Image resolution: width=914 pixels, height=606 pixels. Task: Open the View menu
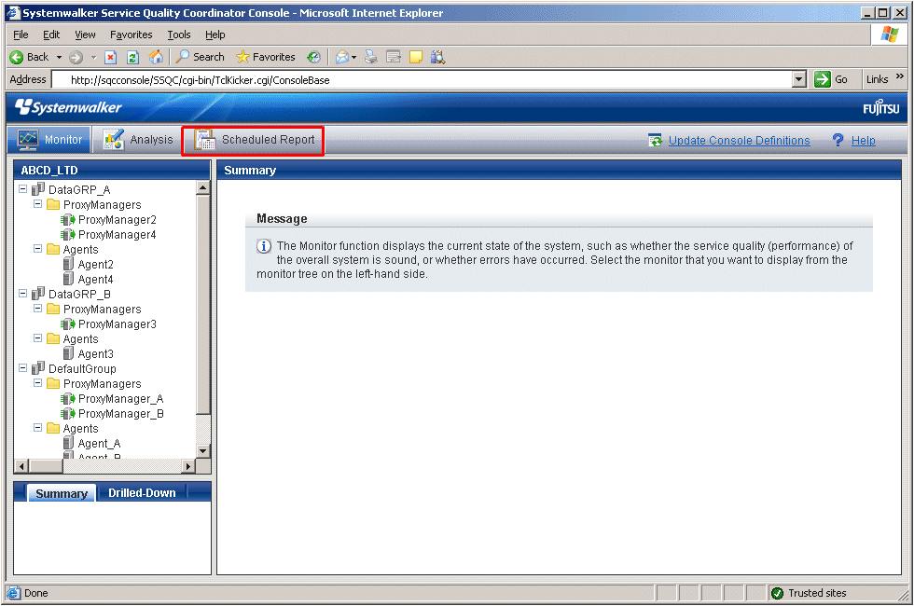tap(85, 35)
